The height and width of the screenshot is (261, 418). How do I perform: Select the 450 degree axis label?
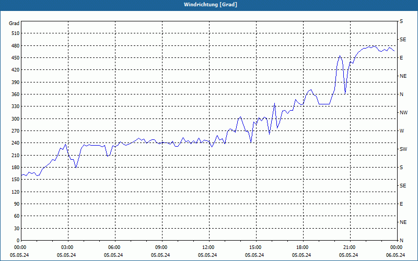[x=16, y=58]
